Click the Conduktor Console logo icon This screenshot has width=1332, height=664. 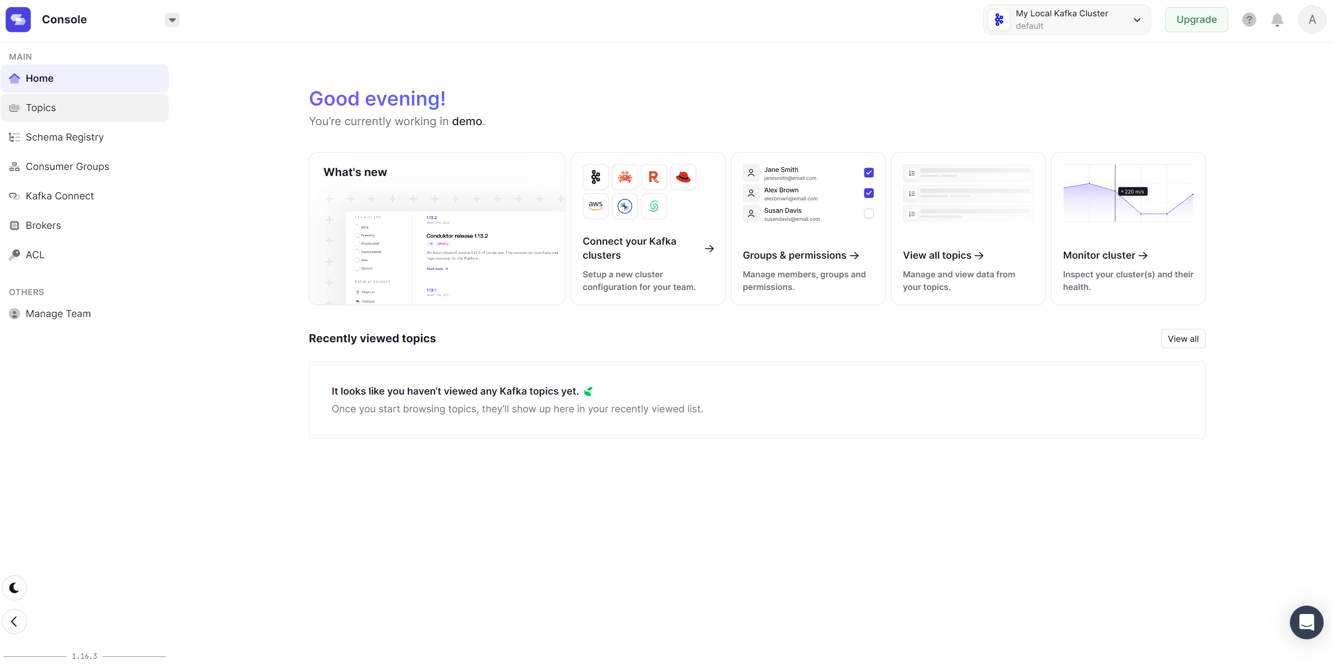[x=18, y=20]
